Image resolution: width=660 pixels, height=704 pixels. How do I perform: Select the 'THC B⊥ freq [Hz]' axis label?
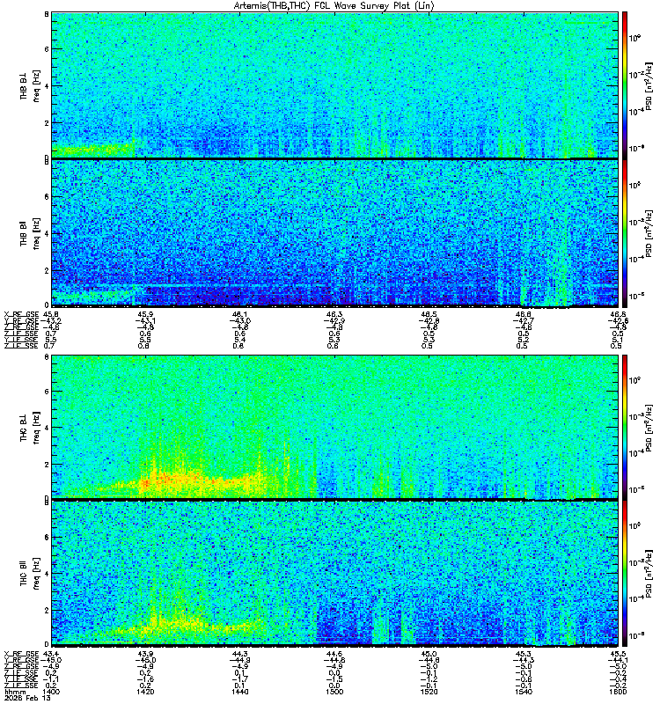(29, 427)
